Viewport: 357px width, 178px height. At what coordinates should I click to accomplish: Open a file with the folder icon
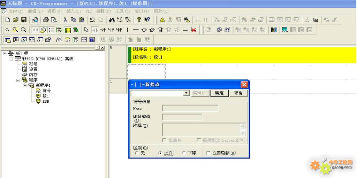pyautogui.click(x=15, y=20)
